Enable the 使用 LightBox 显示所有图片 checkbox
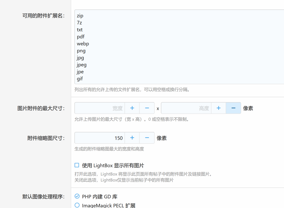284x208 pixels. pyautogui.click(x=77, y=165)
